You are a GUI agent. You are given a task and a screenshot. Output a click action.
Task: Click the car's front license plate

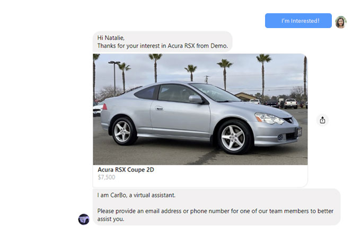(299, 132)
